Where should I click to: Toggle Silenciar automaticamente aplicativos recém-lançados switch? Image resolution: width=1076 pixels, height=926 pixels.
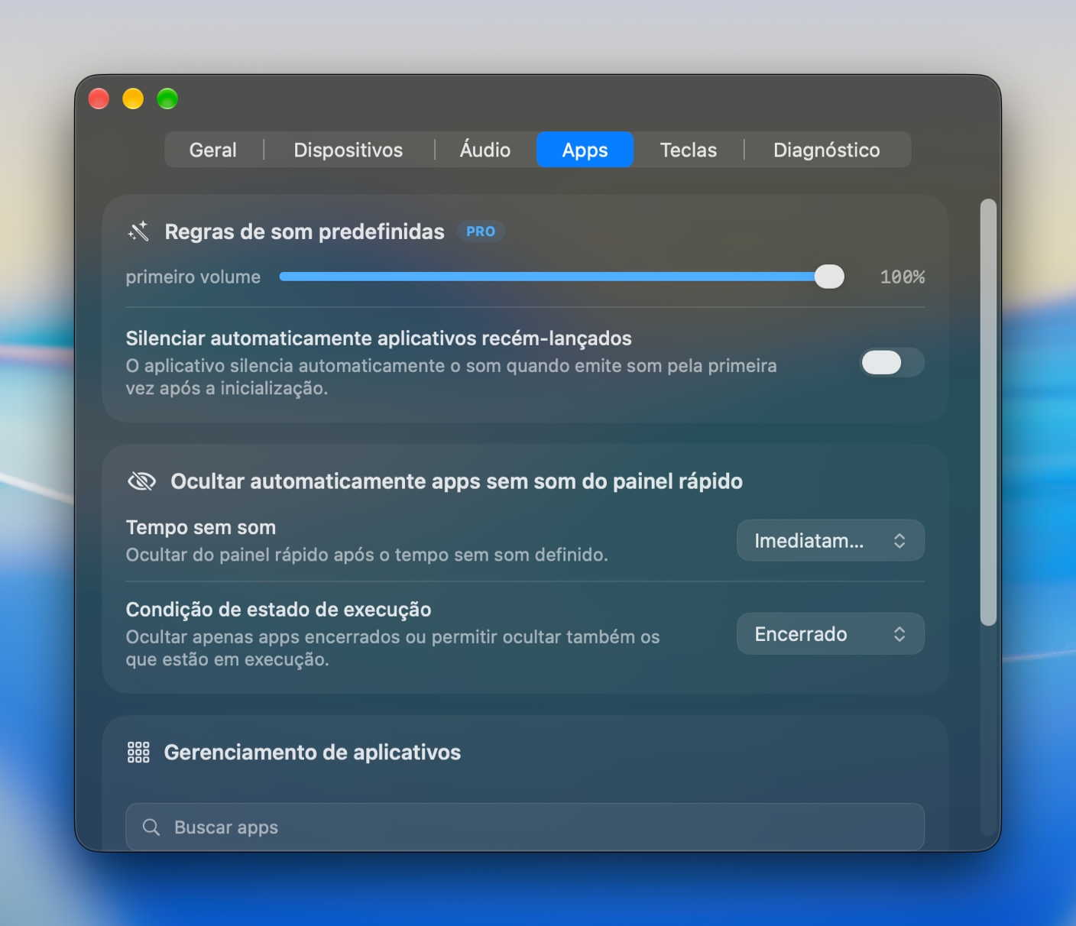pyautogui.click(x=892, y=363)
